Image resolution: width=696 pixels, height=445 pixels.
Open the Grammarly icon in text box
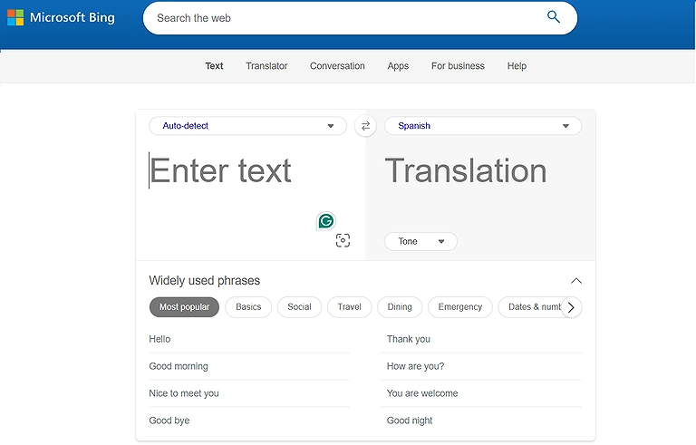coord(326,221)
